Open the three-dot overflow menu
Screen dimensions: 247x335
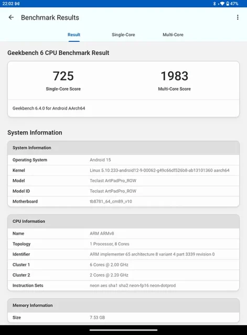coord(238,17)
